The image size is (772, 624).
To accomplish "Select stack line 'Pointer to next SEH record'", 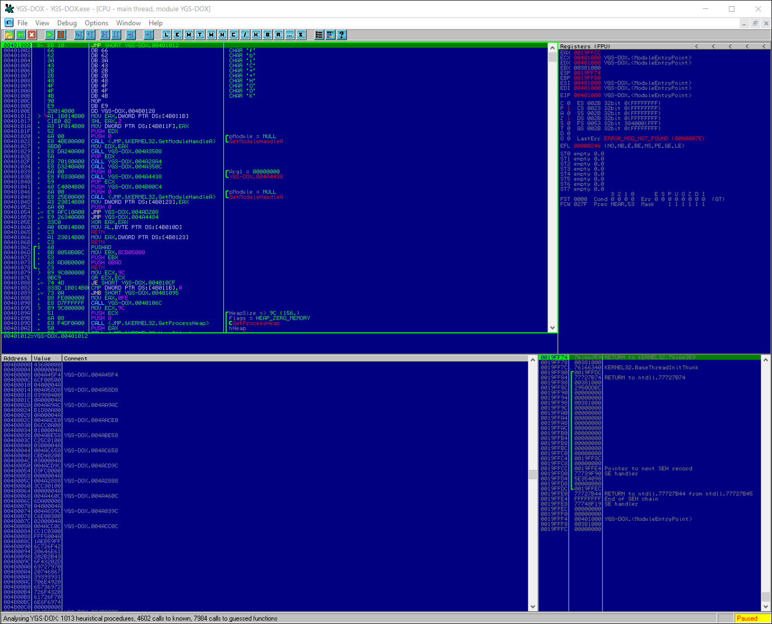I will pyautogui.click(x=650, y=469).
